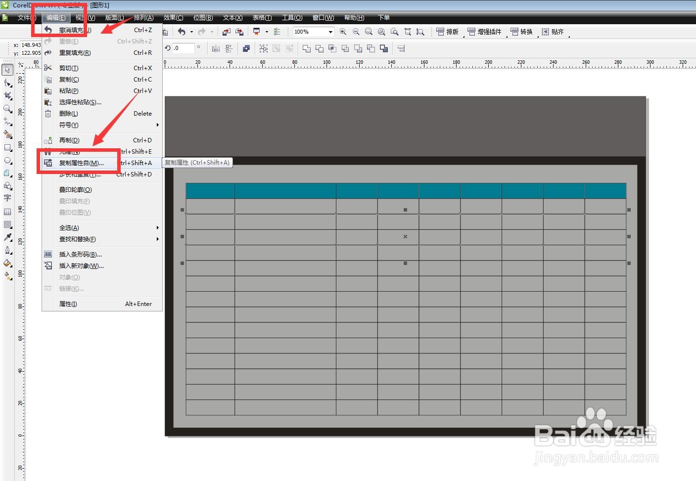Click the Zoom Out magnifier icon
The image size is (696, 481).
click(356, 32)
